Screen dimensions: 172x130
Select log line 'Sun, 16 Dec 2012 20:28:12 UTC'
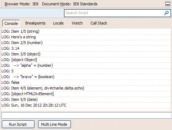[86, 105]
